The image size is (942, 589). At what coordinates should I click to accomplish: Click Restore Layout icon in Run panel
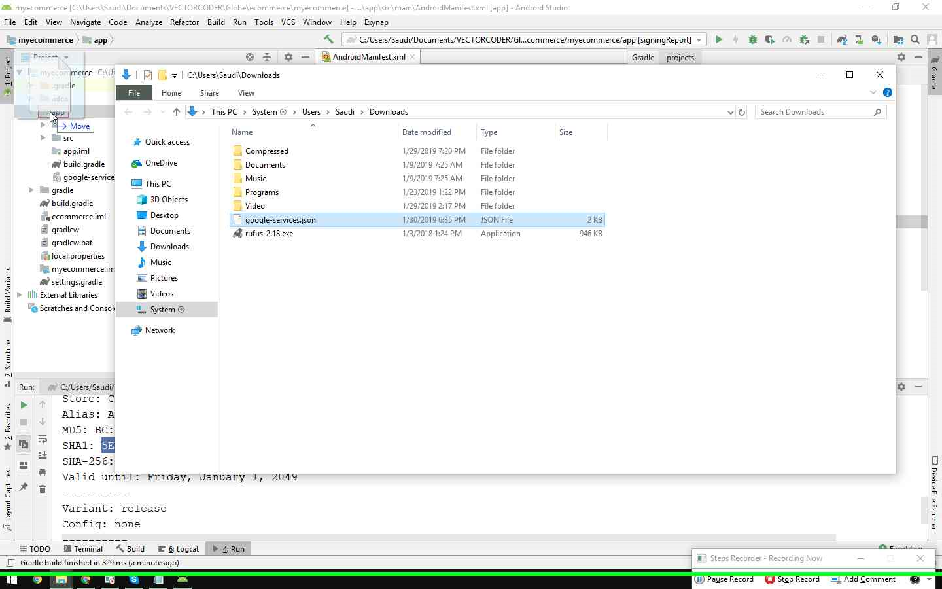click(x=24, y=465)
